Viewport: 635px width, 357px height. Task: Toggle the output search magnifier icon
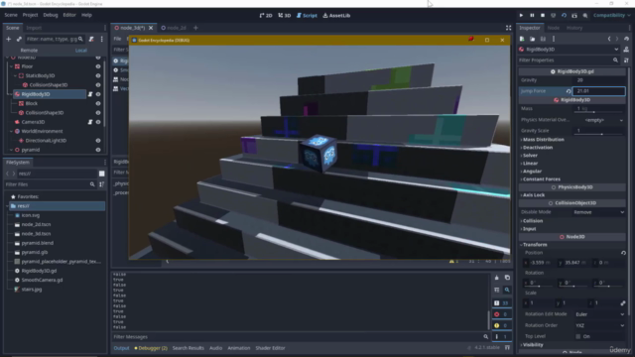pyautogui.click(x=507, y=290)
